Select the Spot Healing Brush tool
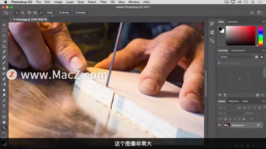 4,57
